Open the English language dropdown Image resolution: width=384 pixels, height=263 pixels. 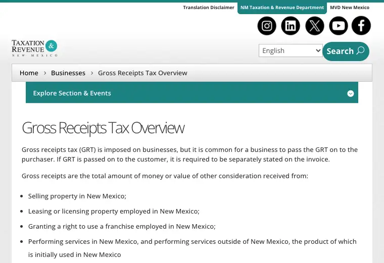291,50
